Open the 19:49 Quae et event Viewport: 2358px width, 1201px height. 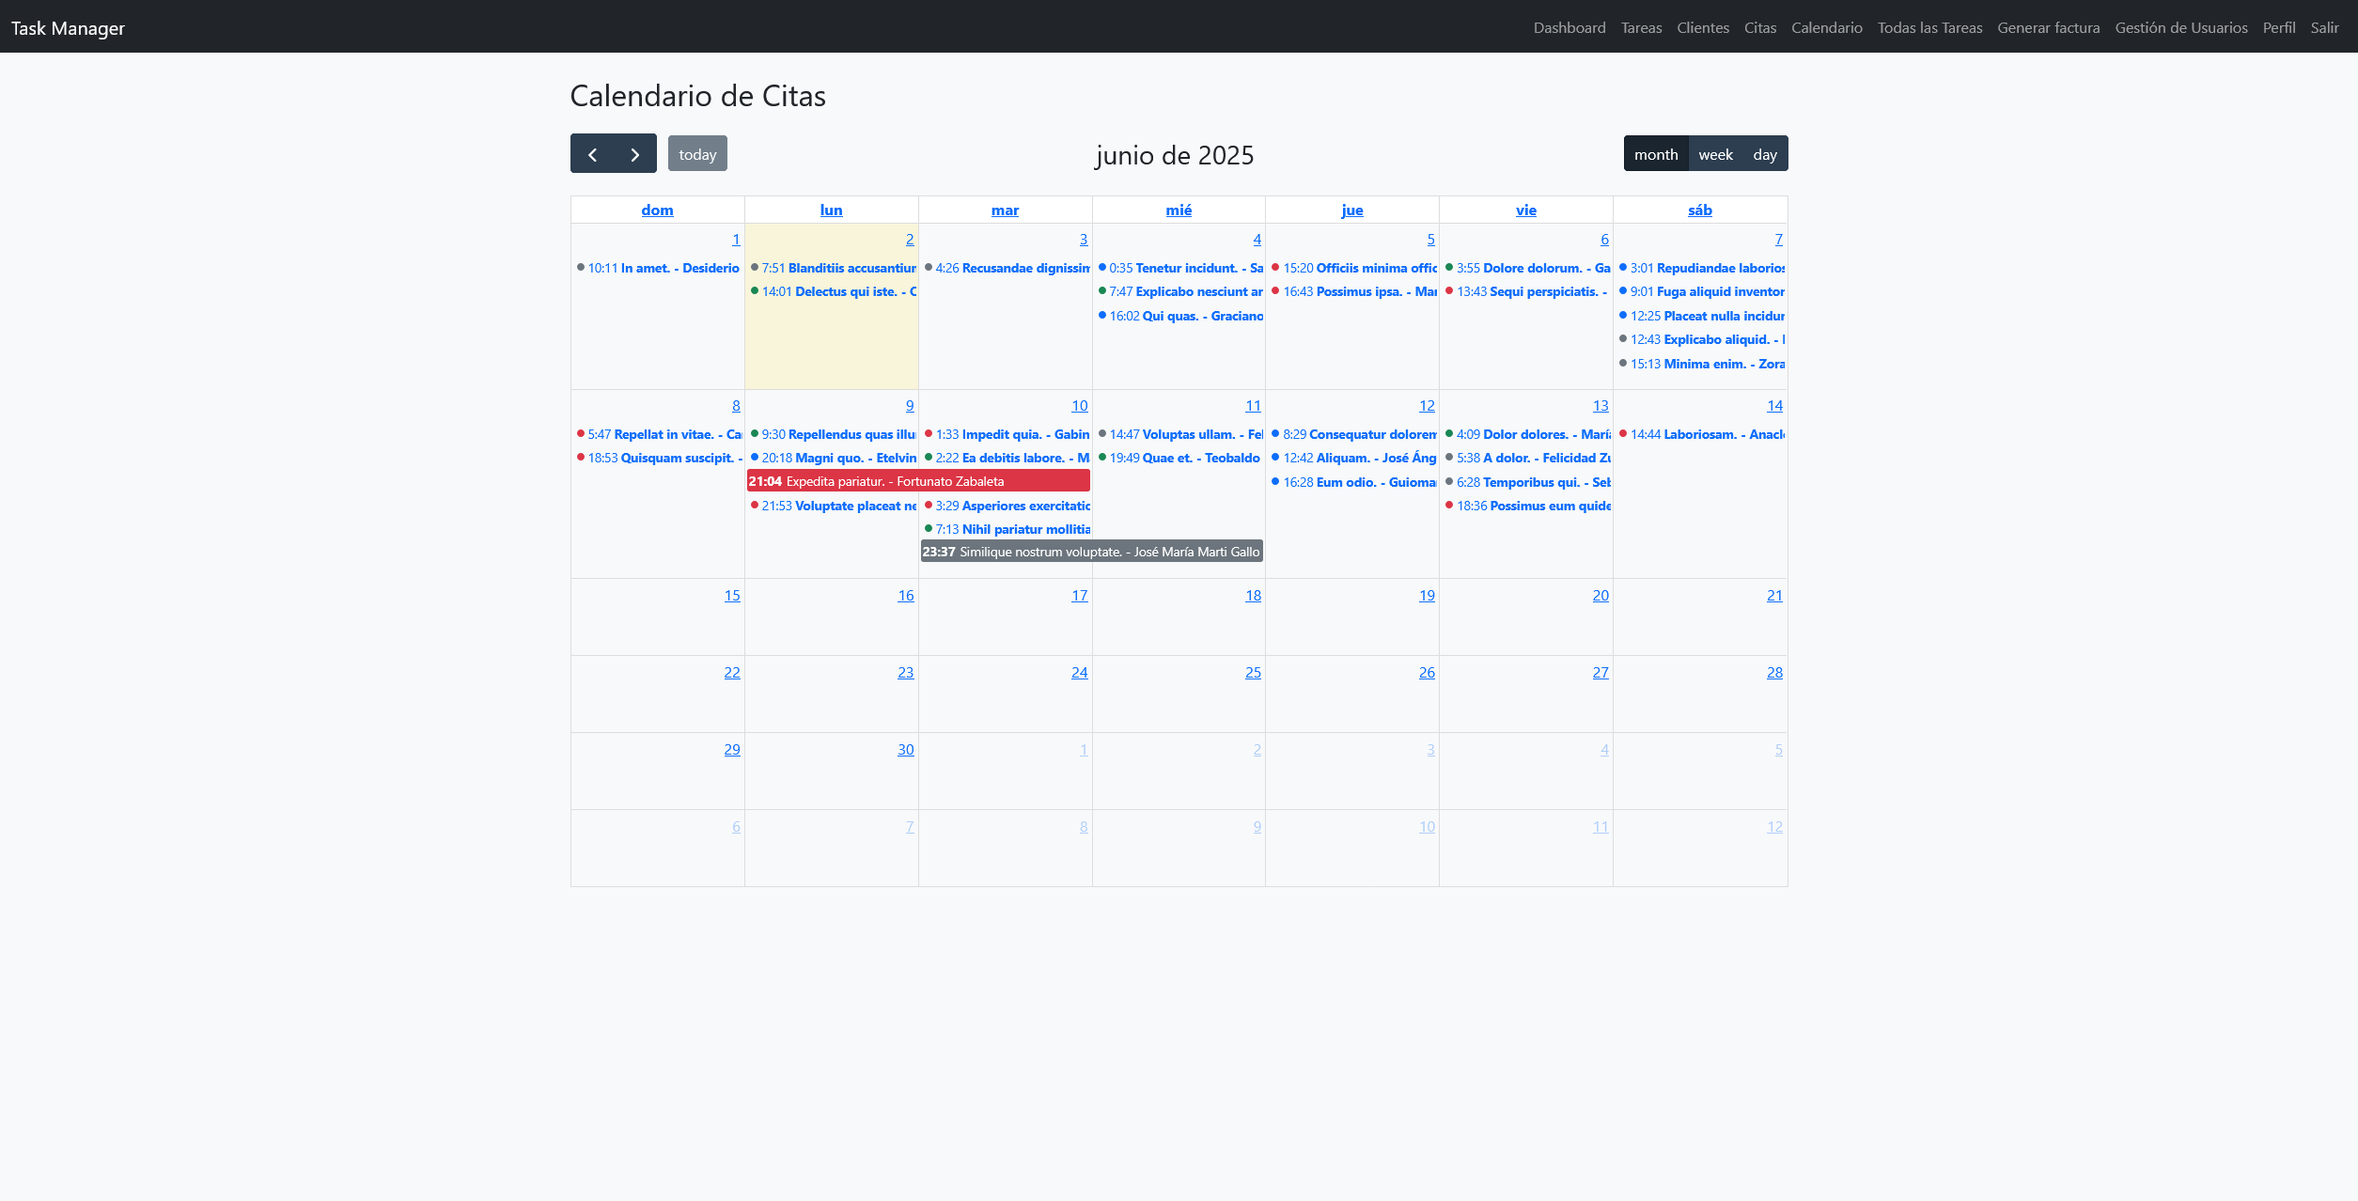[1179, 458]
